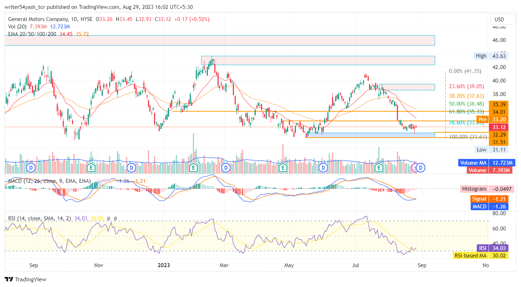Viewport: 521px width, 287px height.
Task: Select the MACD -1.26 value label
Action: pyautogui.click(x=489, y=206)
